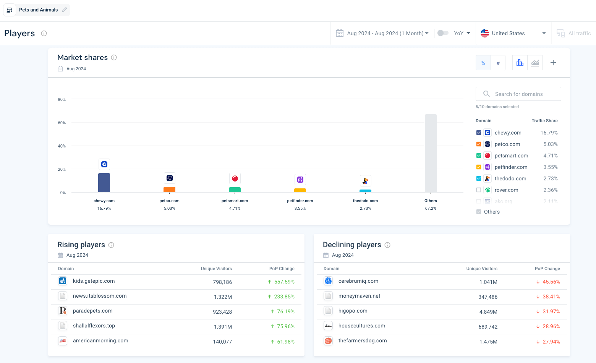The height and width of the screenshot is (363, 596).
Task: Click the thedodo.com logo above its bar
Action: click(366, 181)
